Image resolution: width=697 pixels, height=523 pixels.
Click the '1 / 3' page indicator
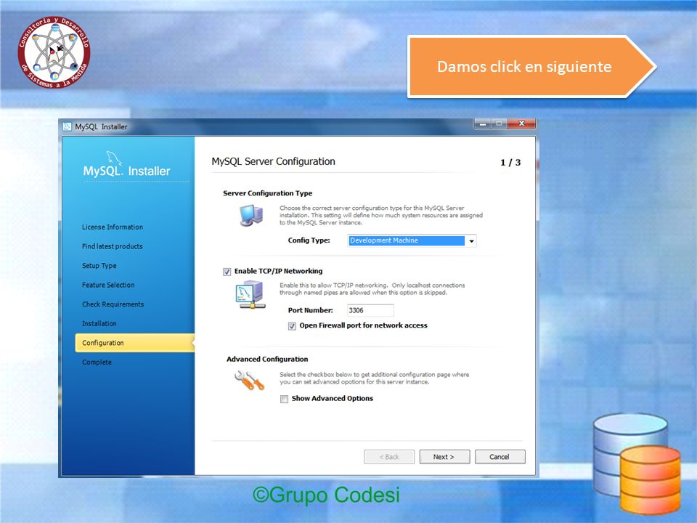[510, 162]
